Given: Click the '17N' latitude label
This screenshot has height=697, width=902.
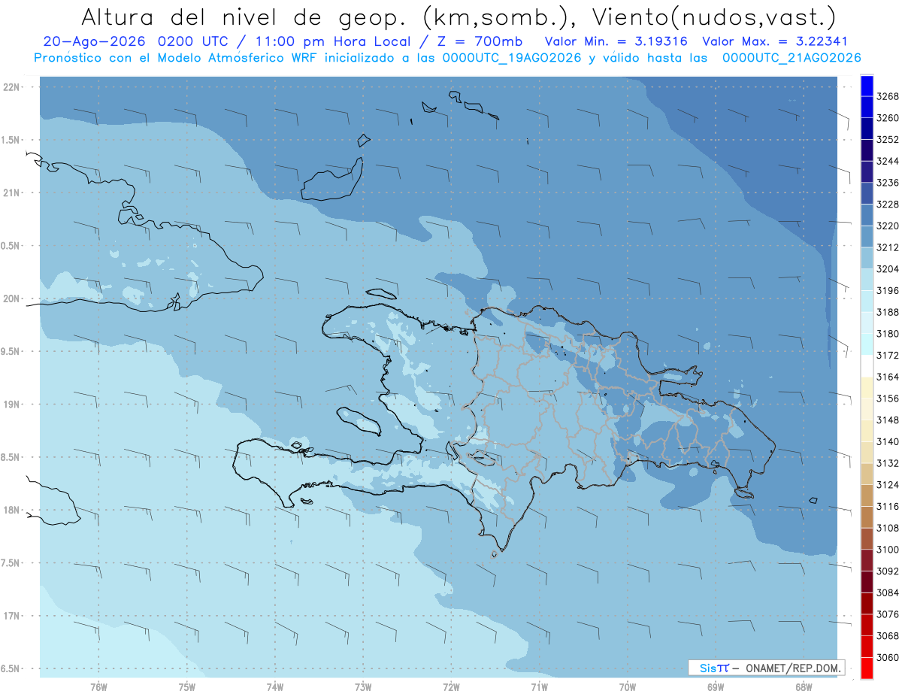Looking at the screenshot, I should coord(12,616).
